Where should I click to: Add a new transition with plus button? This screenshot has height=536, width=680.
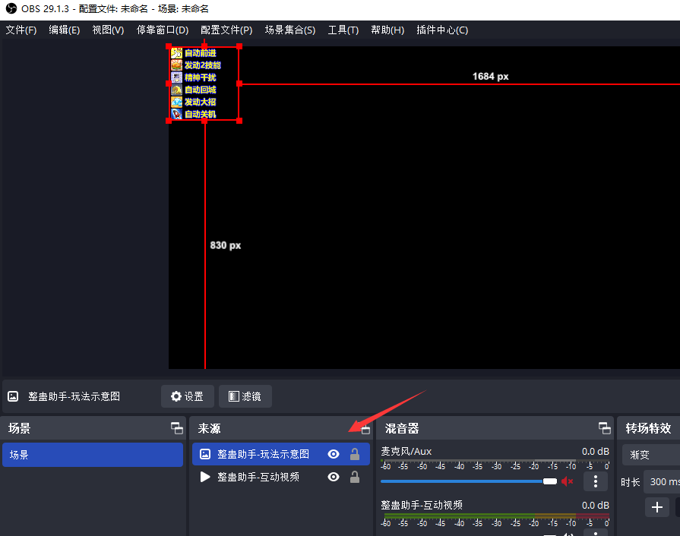coord(657,507)
